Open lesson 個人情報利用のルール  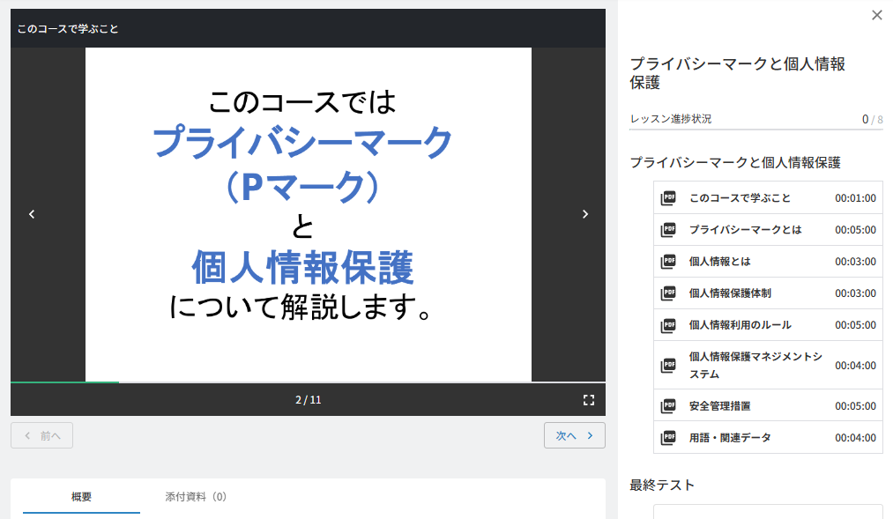pos(769,325)
